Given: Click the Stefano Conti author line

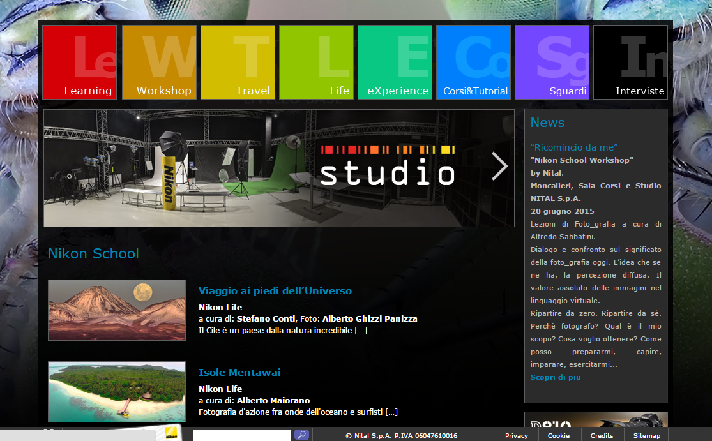Looking at the screenshot, I should click(x=308, y=318).
